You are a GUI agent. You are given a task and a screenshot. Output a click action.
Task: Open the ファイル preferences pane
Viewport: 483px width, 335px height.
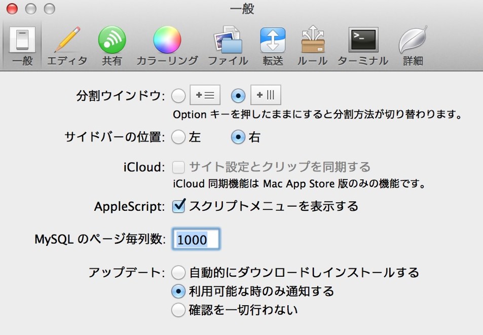[228, 46]
